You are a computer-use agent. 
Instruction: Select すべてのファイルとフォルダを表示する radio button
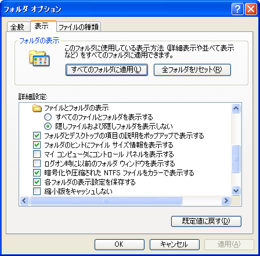click(x=48, y=117)
